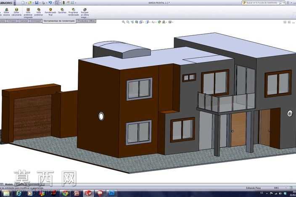Viewport: 296px width, 197px height.
Task: Click Zoom to fit in the view toolbar
Action: coord(124,22)
